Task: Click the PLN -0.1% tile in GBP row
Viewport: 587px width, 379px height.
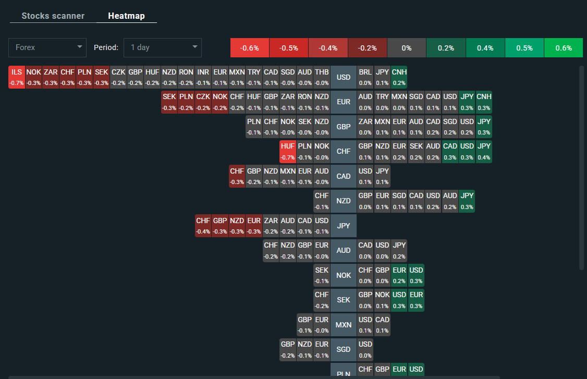Action: (x=254, y=127)
